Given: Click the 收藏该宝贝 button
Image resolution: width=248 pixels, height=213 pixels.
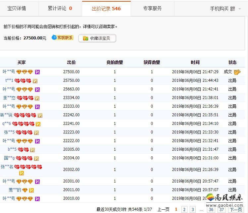Looking at the screenshot, I should click(x=97, y=38).
